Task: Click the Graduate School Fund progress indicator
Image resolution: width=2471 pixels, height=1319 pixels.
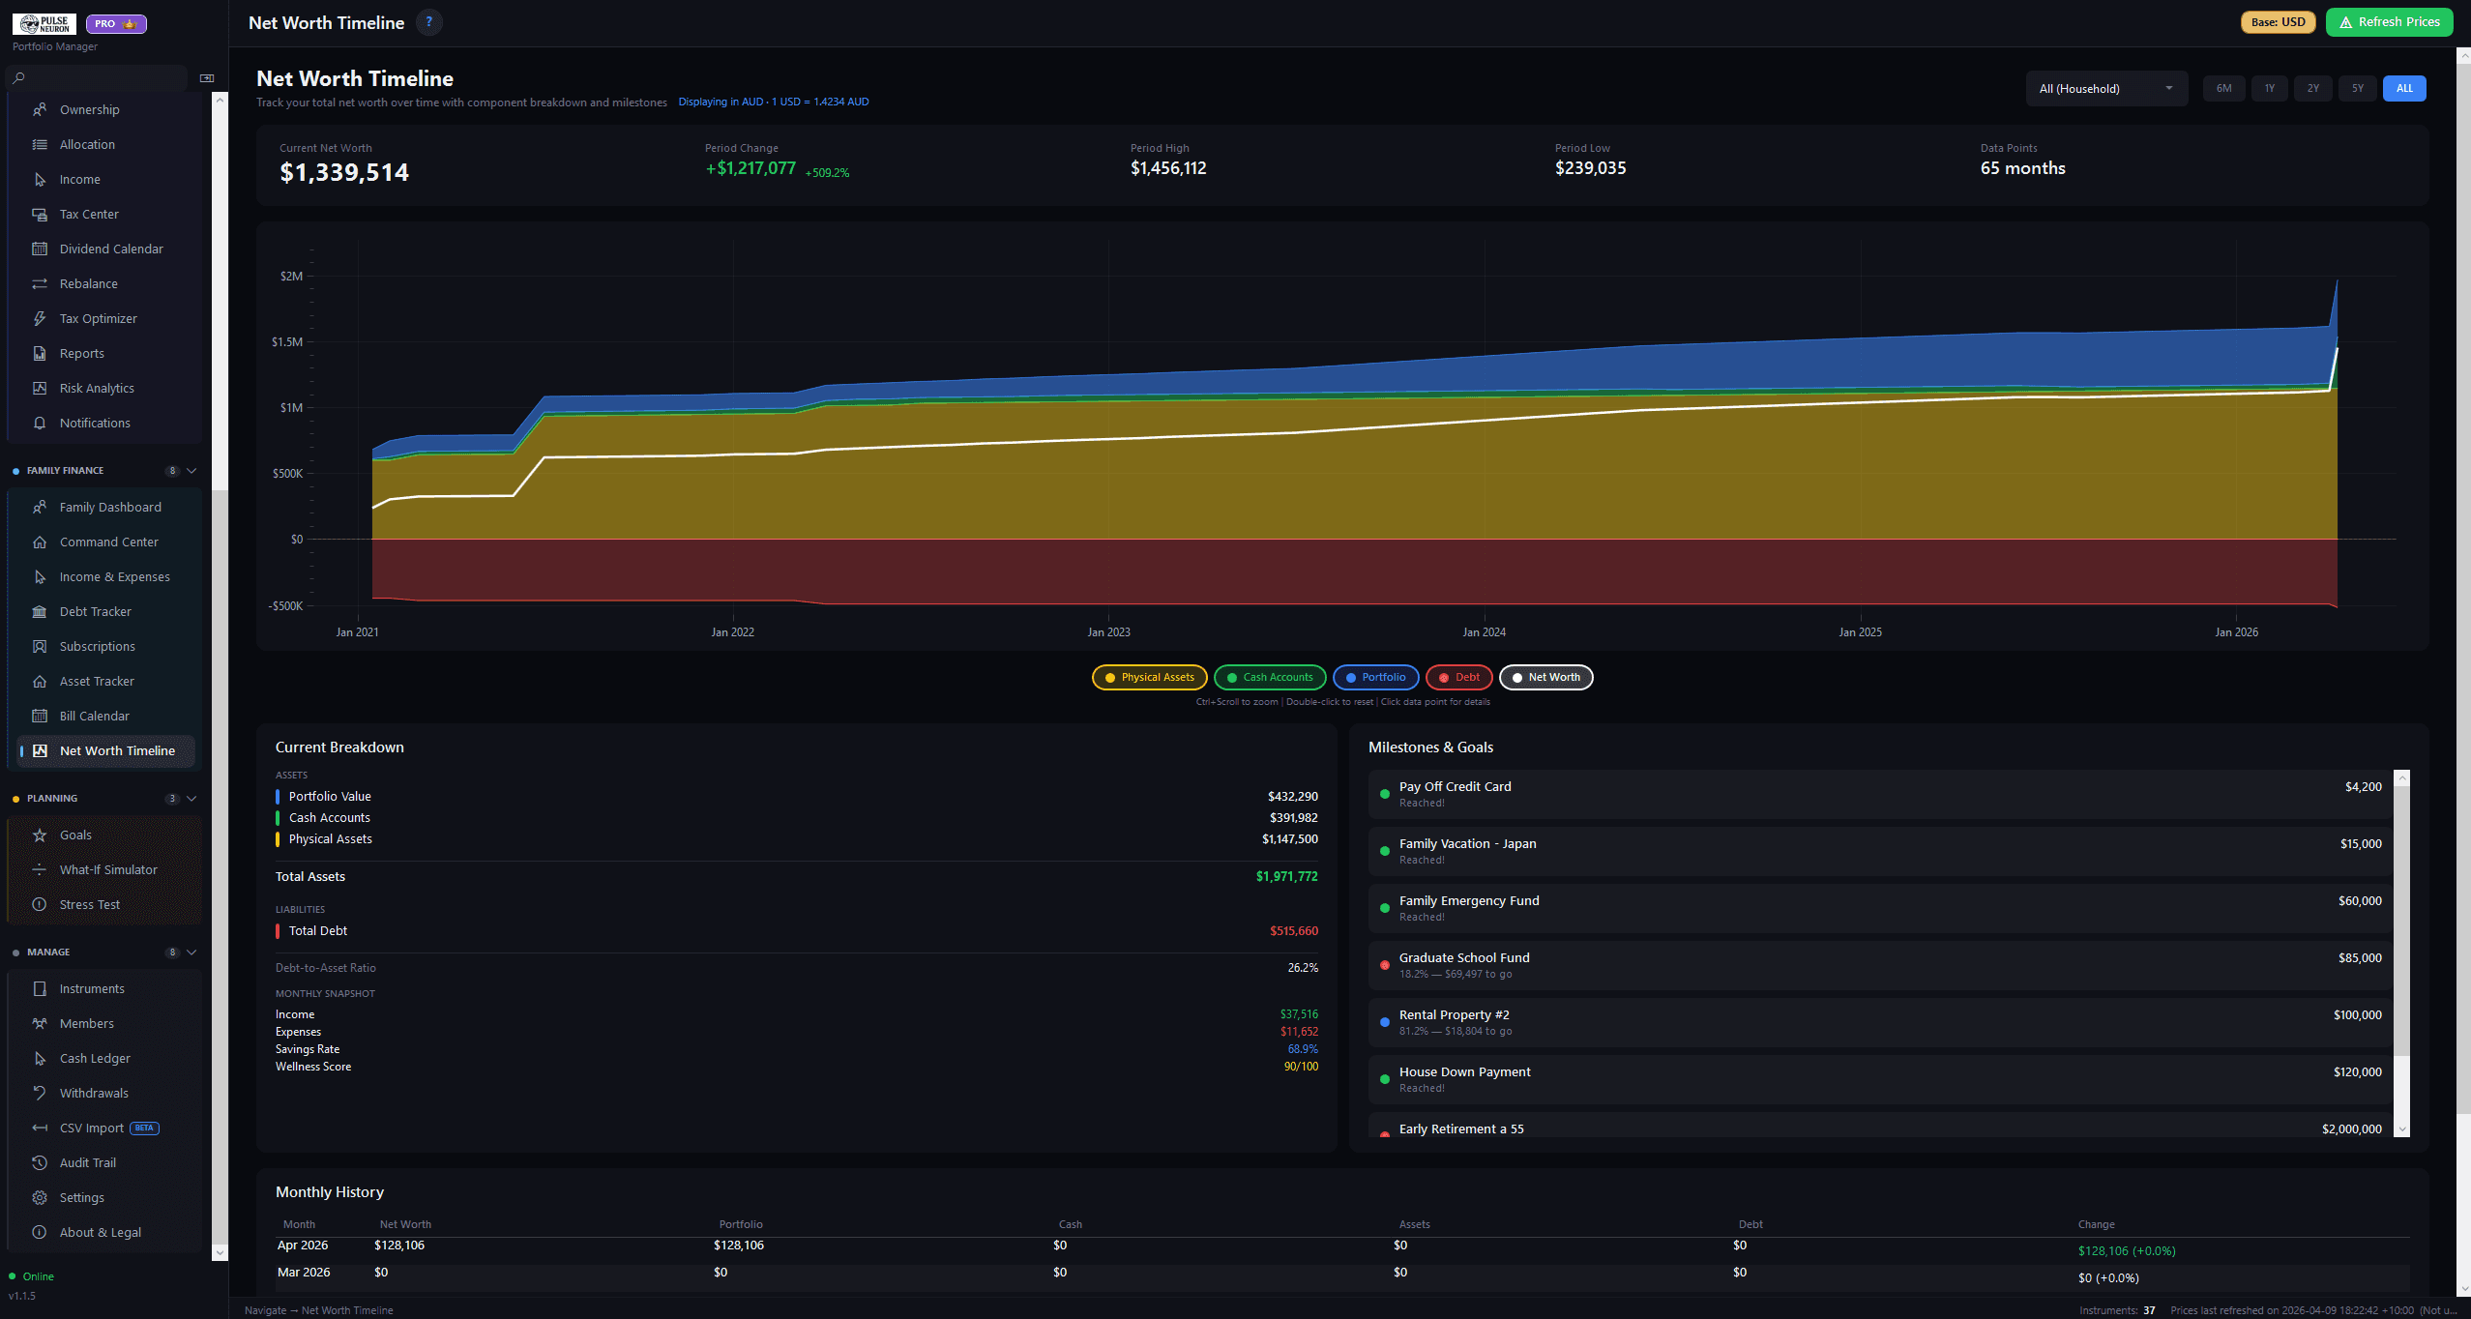Action: coord(1384,965)
